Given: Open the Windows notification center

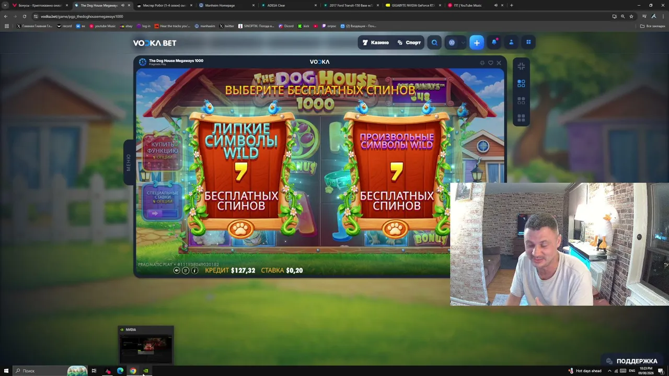Looking at the screenshot, I should [x=661, y=371].
